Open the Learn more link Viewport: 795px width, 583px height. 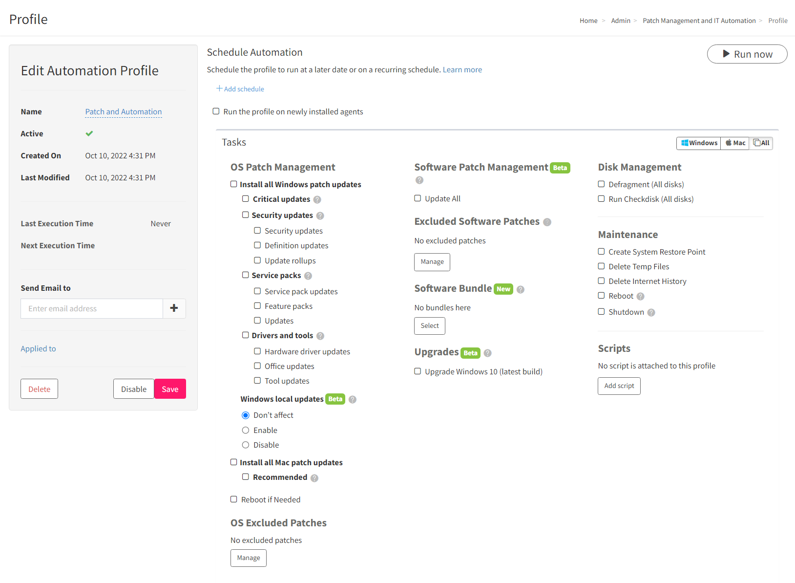(x=462, y=70)
